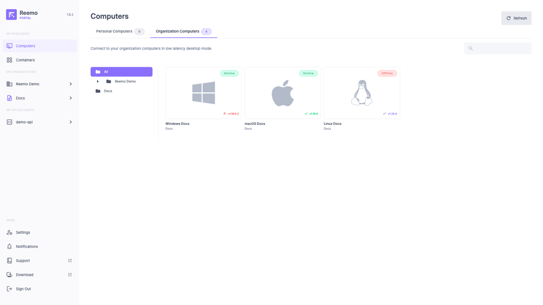
Task: Select the Docs folder in tree
Action: click(x=108, y=91)
